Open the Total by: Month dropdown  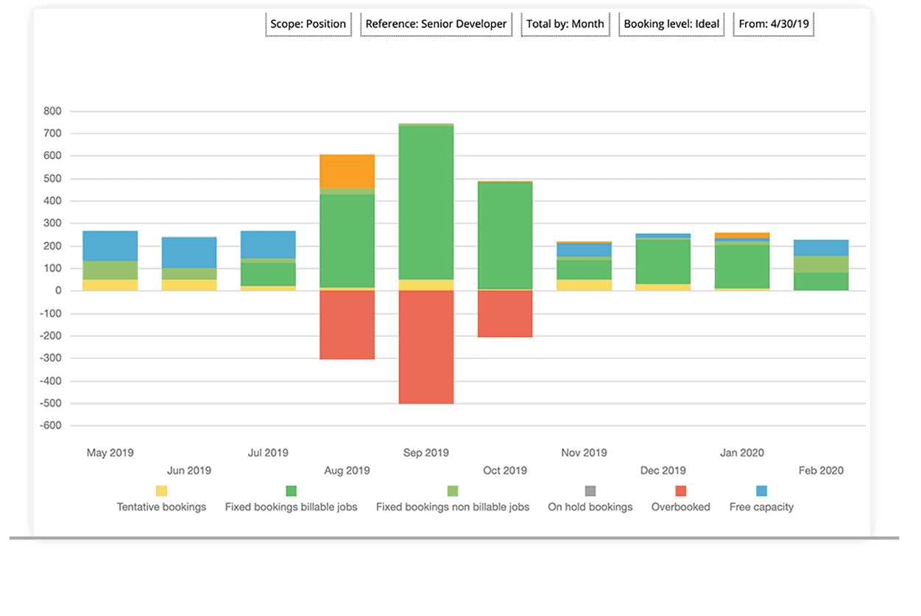565,24
